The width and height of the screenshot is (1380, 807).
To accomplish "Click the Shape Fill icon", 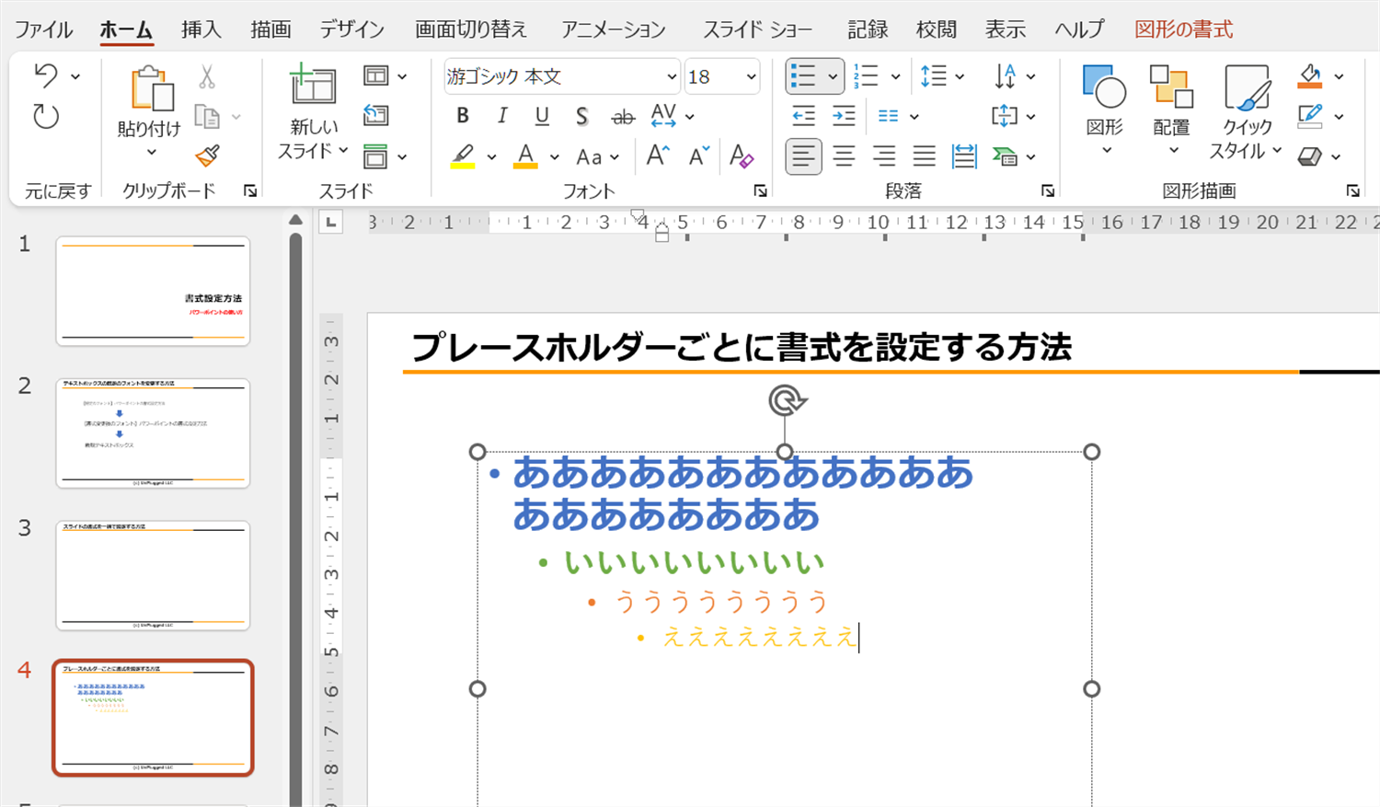I will point(1310,75).
